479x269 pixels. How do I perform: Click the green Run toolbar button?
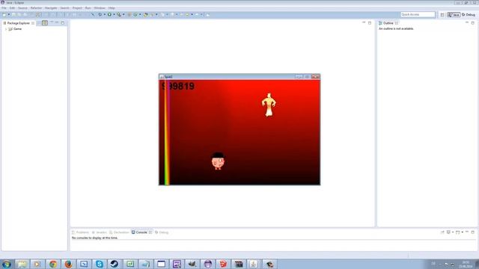click(x=109, y=15)
